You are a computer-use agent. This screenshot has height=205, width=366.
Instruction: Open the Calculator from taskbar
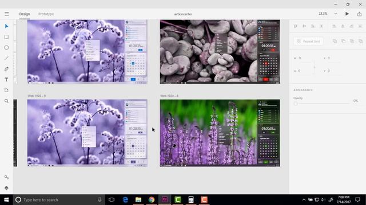191,200
